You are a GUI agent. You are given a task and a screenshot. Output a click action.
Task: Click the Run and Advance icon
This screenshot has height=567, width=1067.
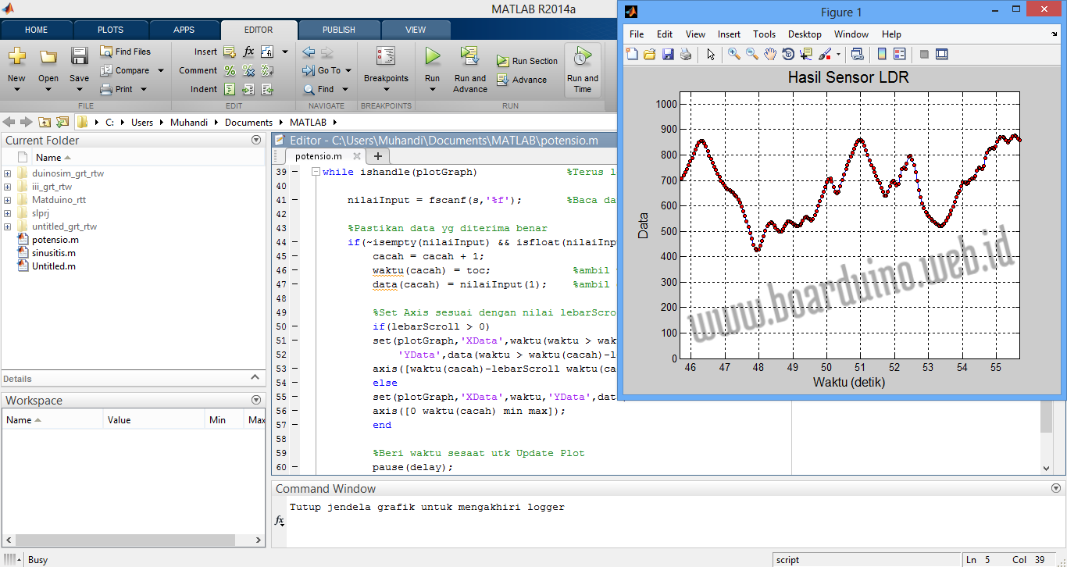(x=469, y=56)
